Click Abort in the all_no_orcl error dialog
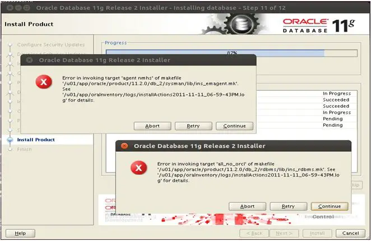This screenshot has width=371, height=241. [x=247, y=206]
